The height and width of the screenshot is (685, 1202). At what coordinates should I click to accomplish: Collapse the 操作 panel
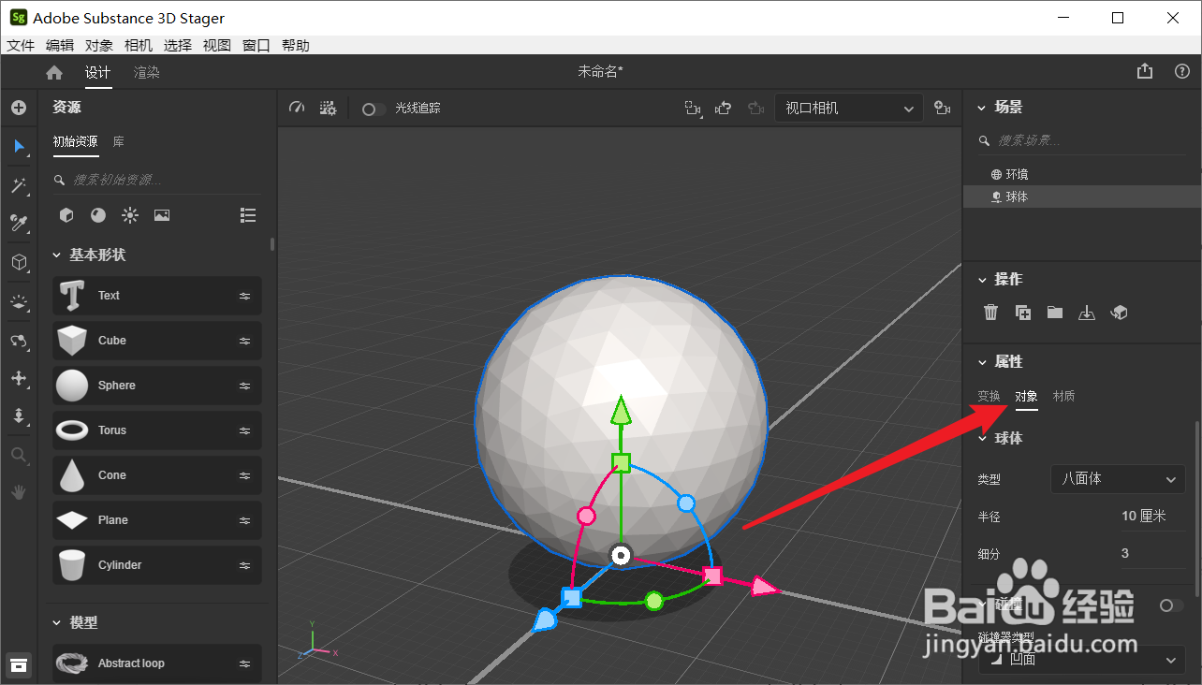point(982,280)
